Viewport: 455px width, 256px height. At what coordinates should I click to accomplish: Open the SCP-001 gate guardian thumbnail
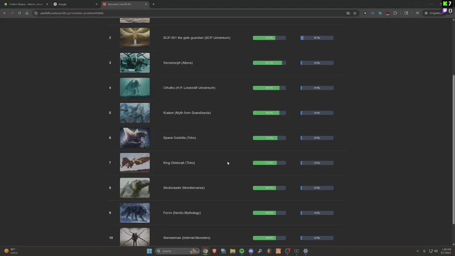click(x=135, y=38)
